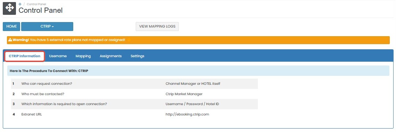This screenshot has width=396, height=132.
Task: Click 'Ctrip Market Manager' cell
Action: (184, 94)
